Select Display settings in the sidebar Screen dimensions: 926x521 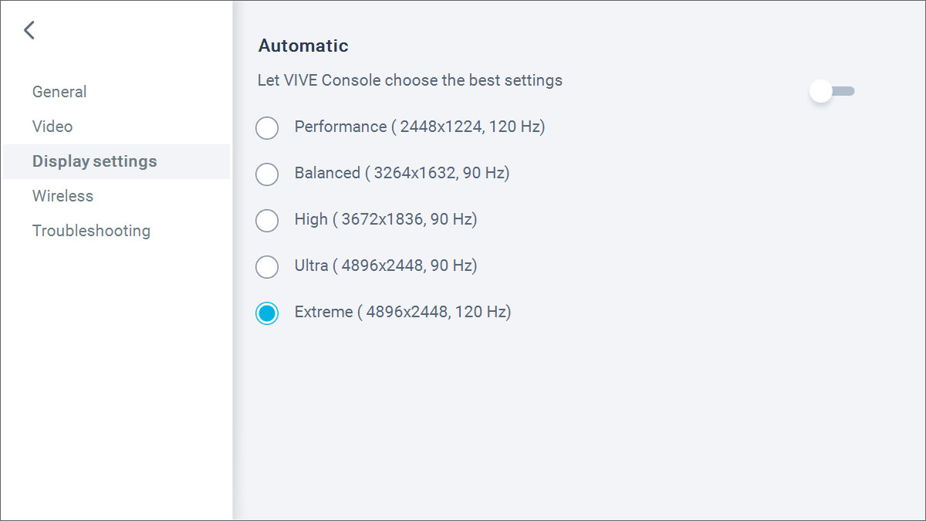94,161
